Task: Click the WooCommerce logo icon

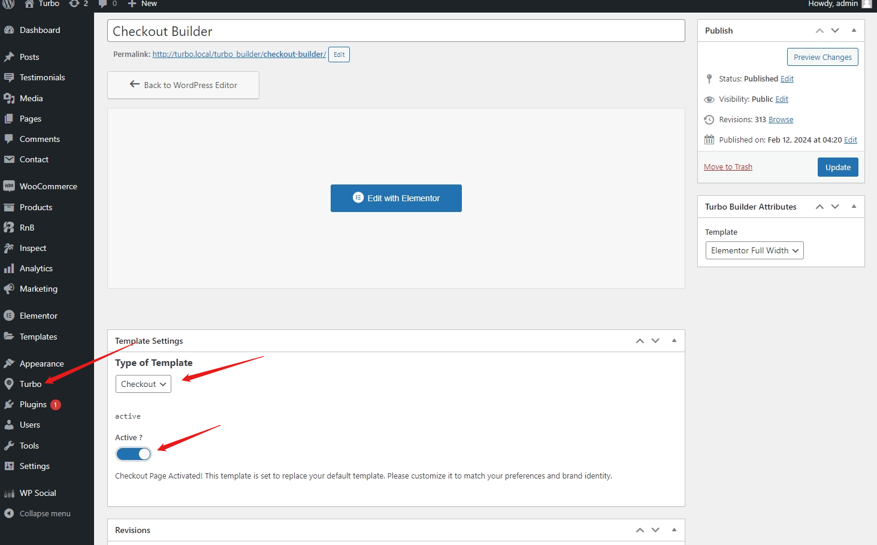Action: pyautogui.click(x=9, y=186)
